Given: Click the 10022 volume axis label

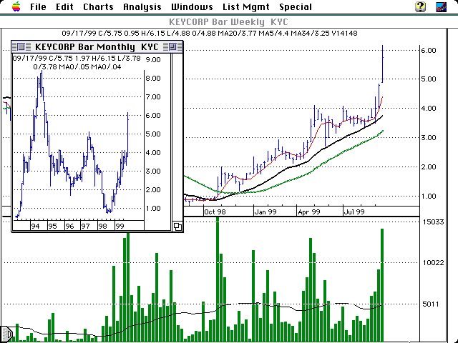Looking at the screenshot, I should tap(433, 263).
